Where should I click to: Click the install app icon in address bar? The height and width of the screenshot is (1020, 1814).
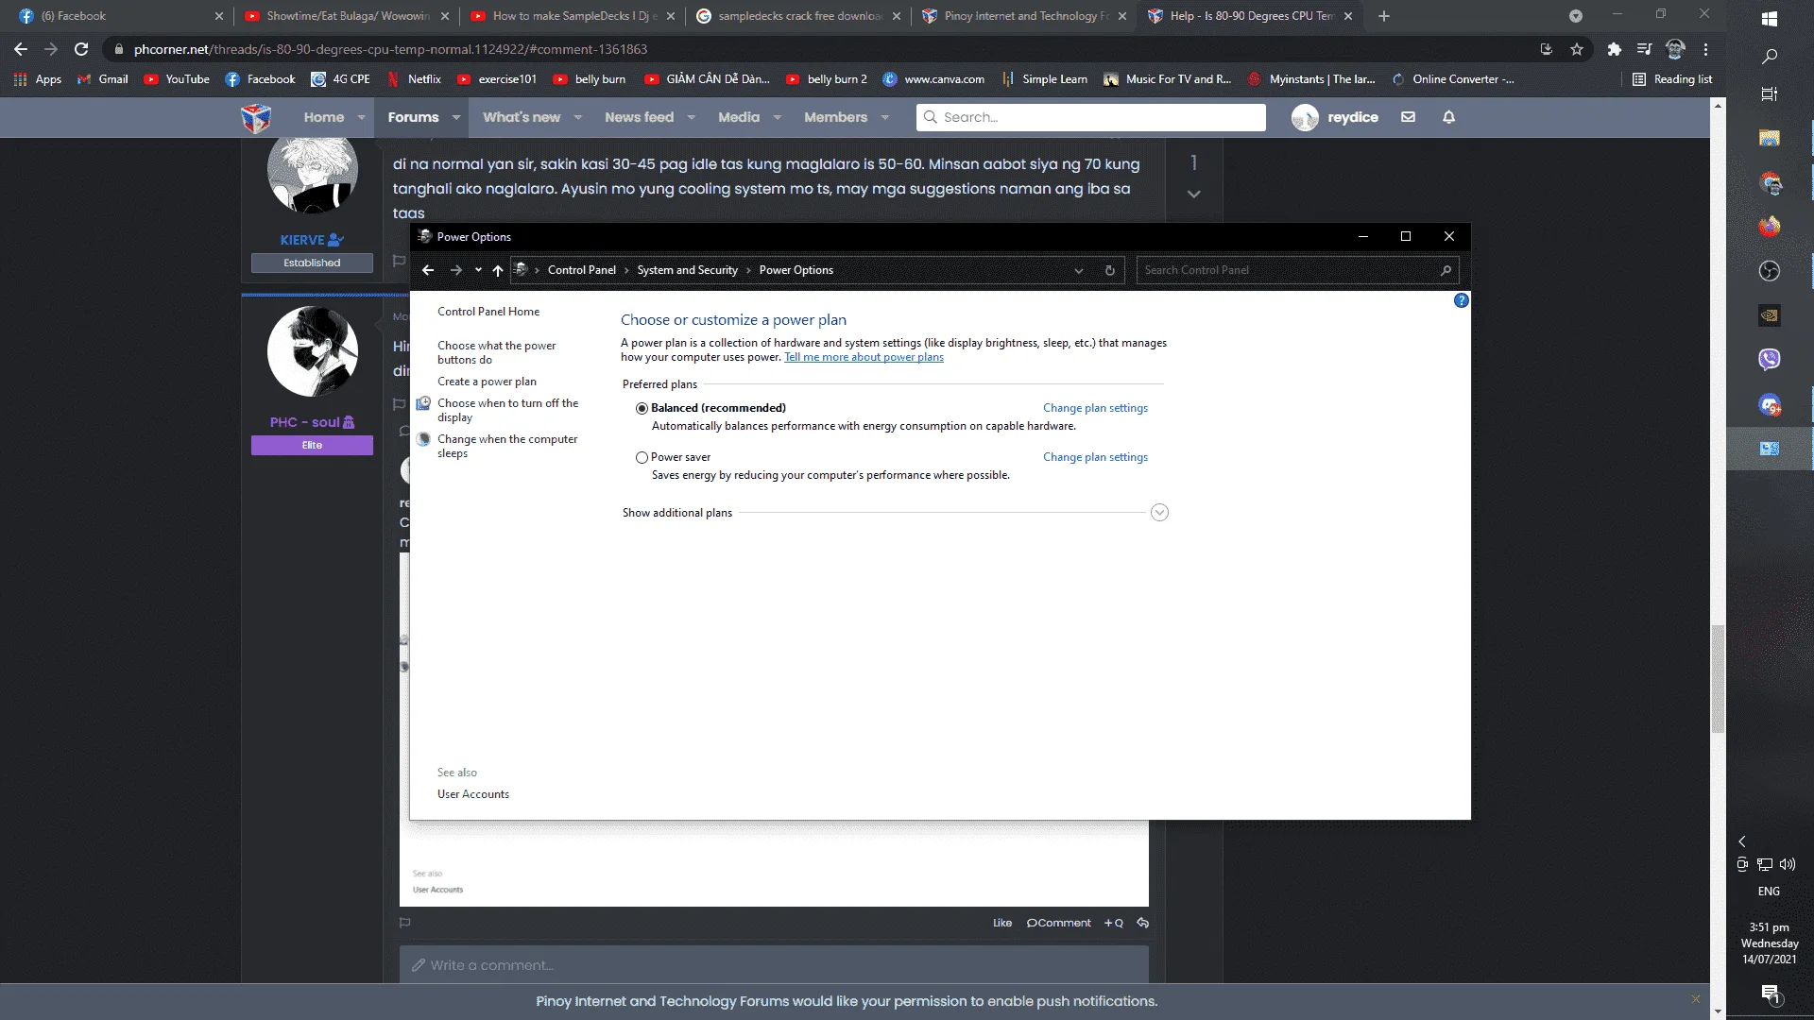tap(1546, 49)
